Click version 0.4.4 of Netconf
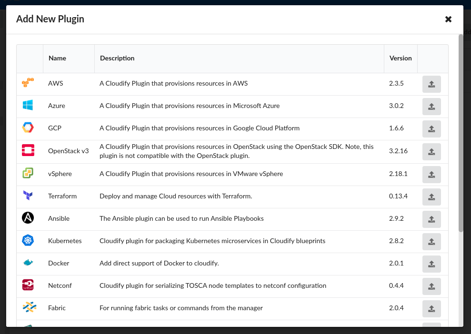Screen dimensions: 471x334 click(x=396, y=285)
